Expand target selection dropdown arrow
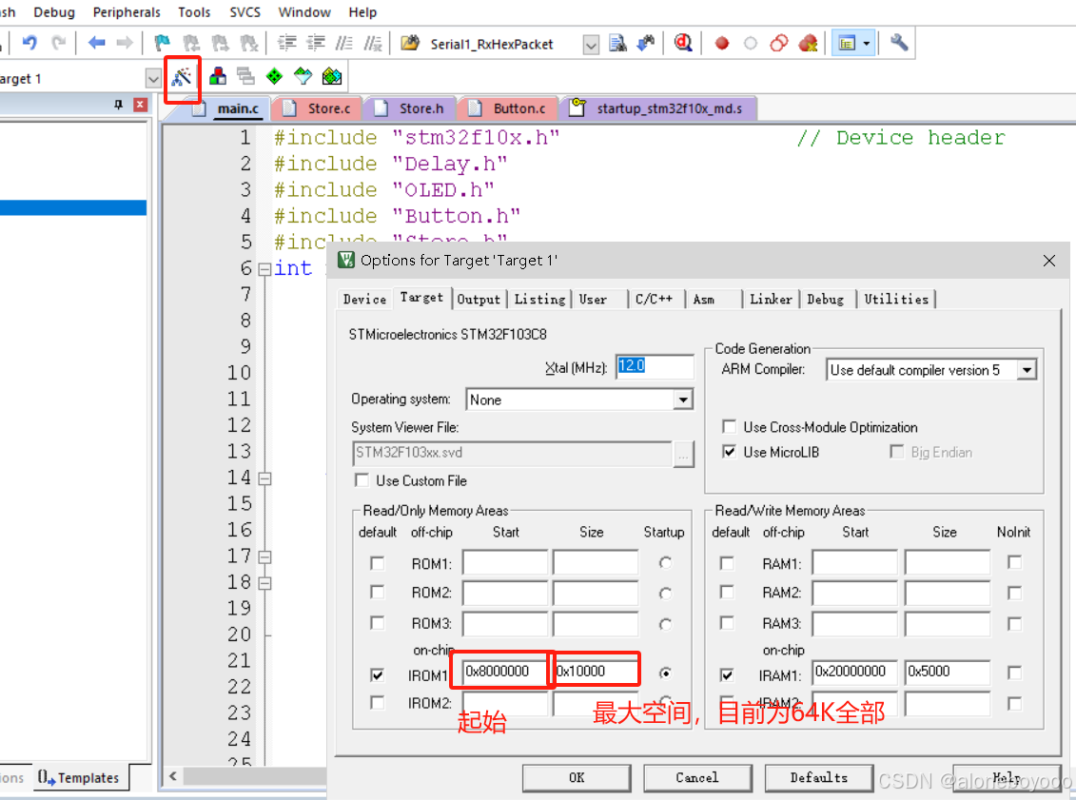 [x=153, y=79]
